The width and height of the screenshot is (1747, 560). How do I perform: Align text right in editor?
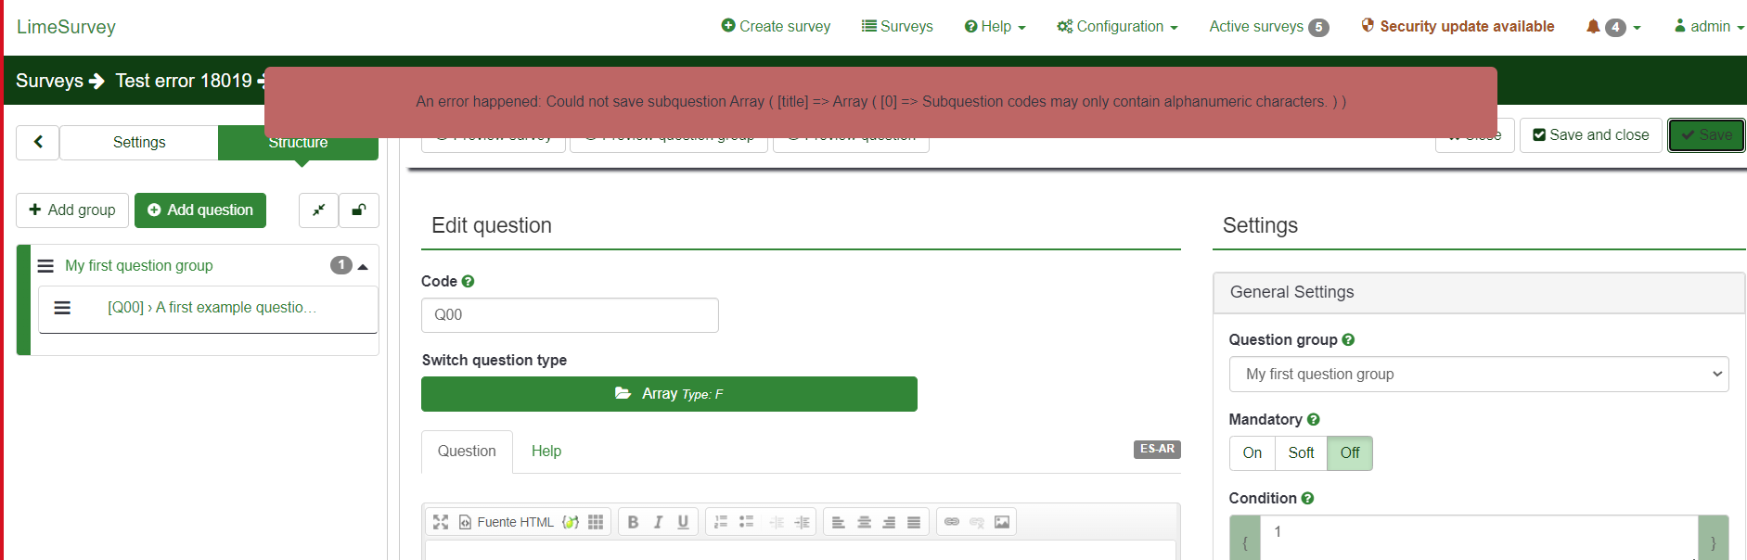point(889,522)
